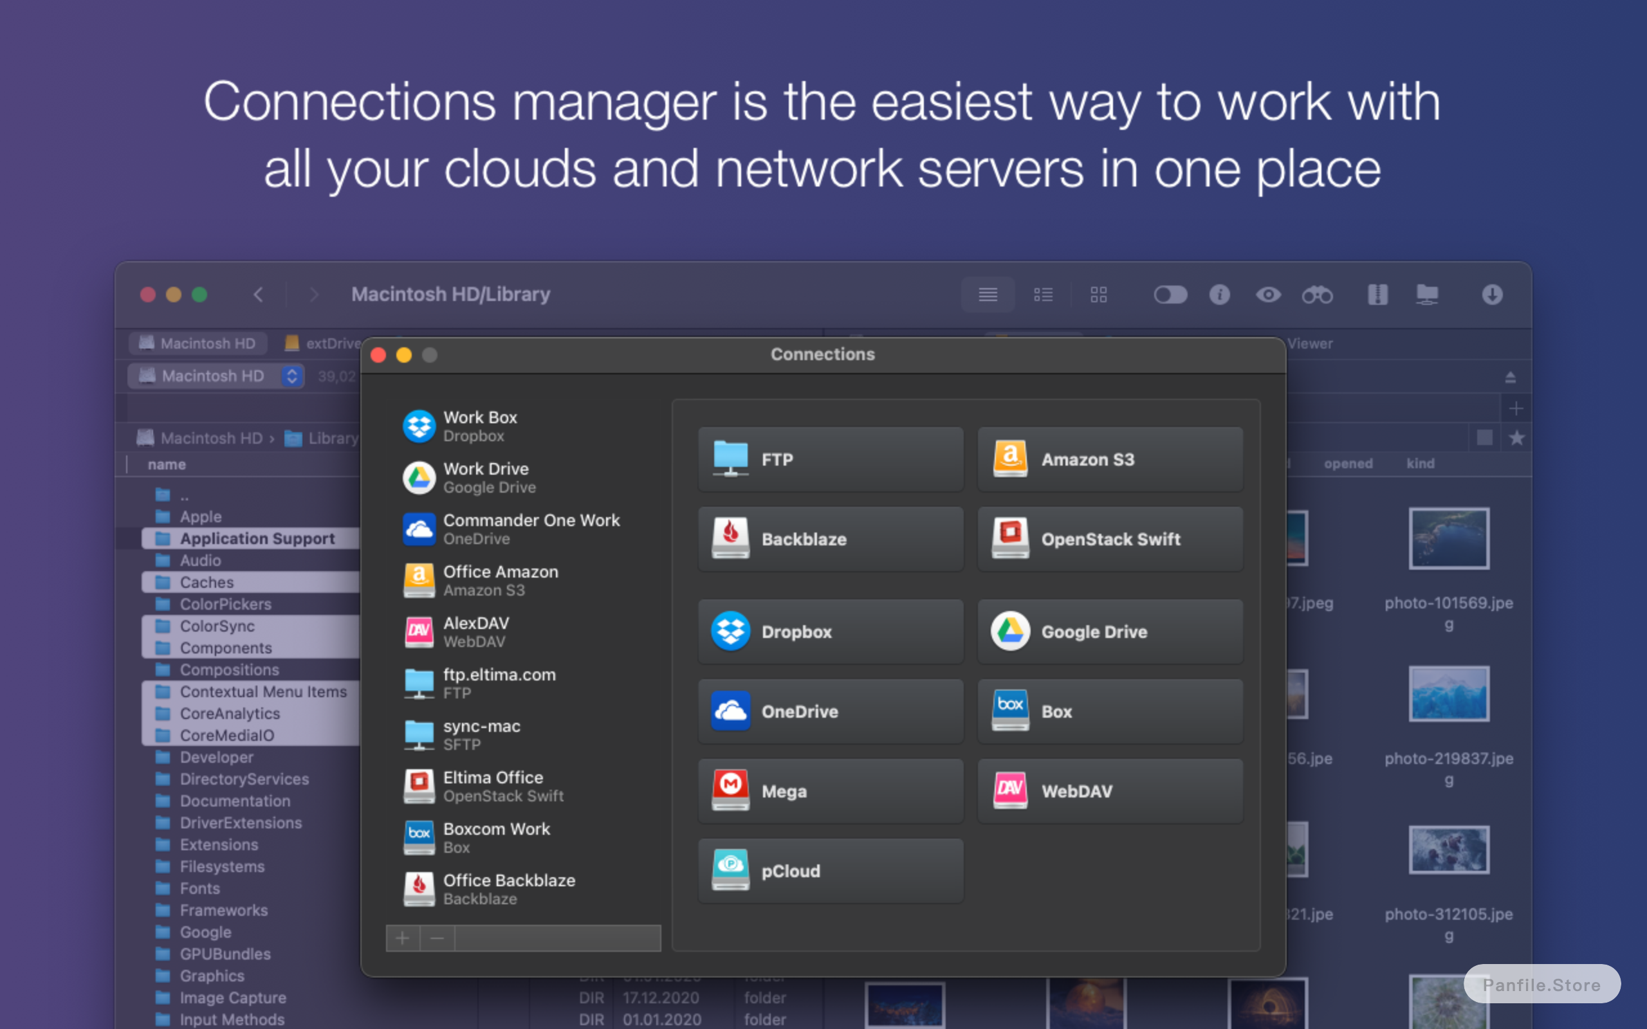
Task: Add a Dropbox connection
Action: (831, 632)
